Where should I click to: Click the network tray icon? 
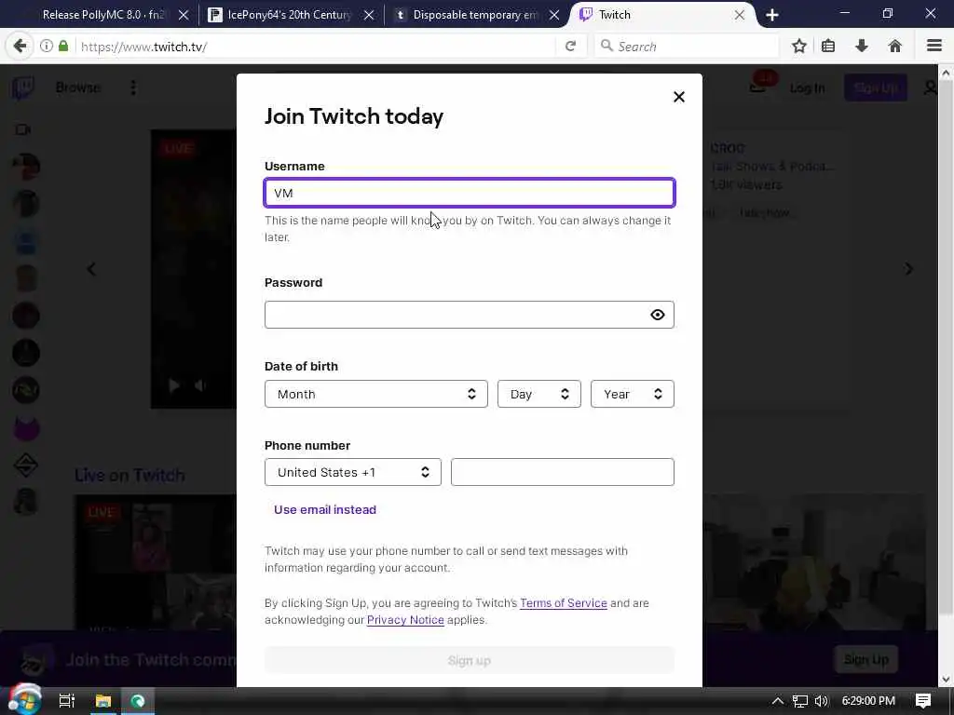(799, 701)
